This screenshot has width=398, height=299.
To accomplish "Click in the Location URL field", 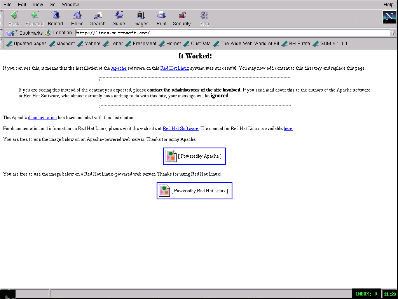I will (233, 33).
